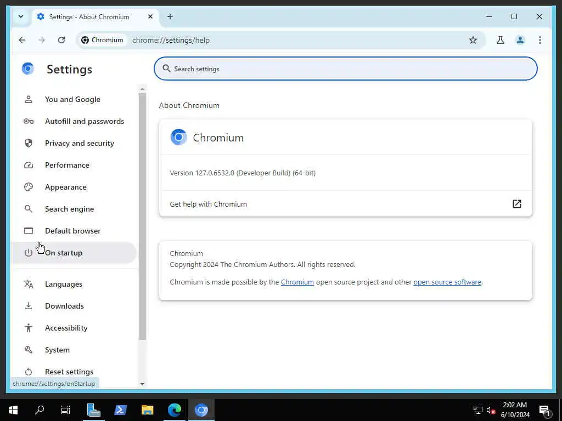Image resolution: width=562 pixels, height=421 pixels.
Task: Click the muted volume tray icon
Action: point(491,410)
